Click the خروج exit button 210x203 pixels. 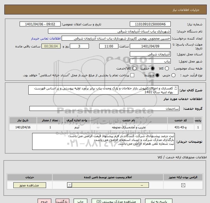[x=44, y=201]
